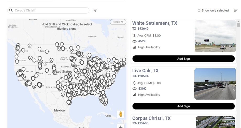The image size is (241, 128).
Task: Add the Live Oak, TX sign
Action: [183, 106]
